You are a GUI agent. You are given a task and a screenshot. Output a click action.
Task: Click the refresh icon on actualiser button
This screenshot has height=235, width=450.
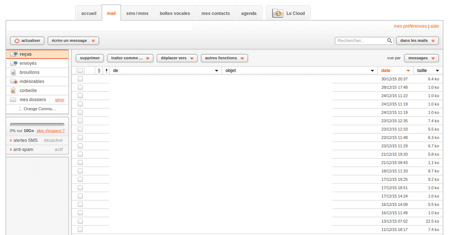point(17,41)
